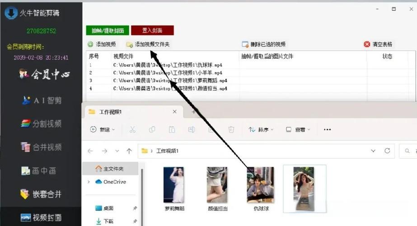The height and width of the screenshot is (226, 417).
Task: Click 删除已选的视频 button
Action: pyautogui.click(x=264, y=44)
